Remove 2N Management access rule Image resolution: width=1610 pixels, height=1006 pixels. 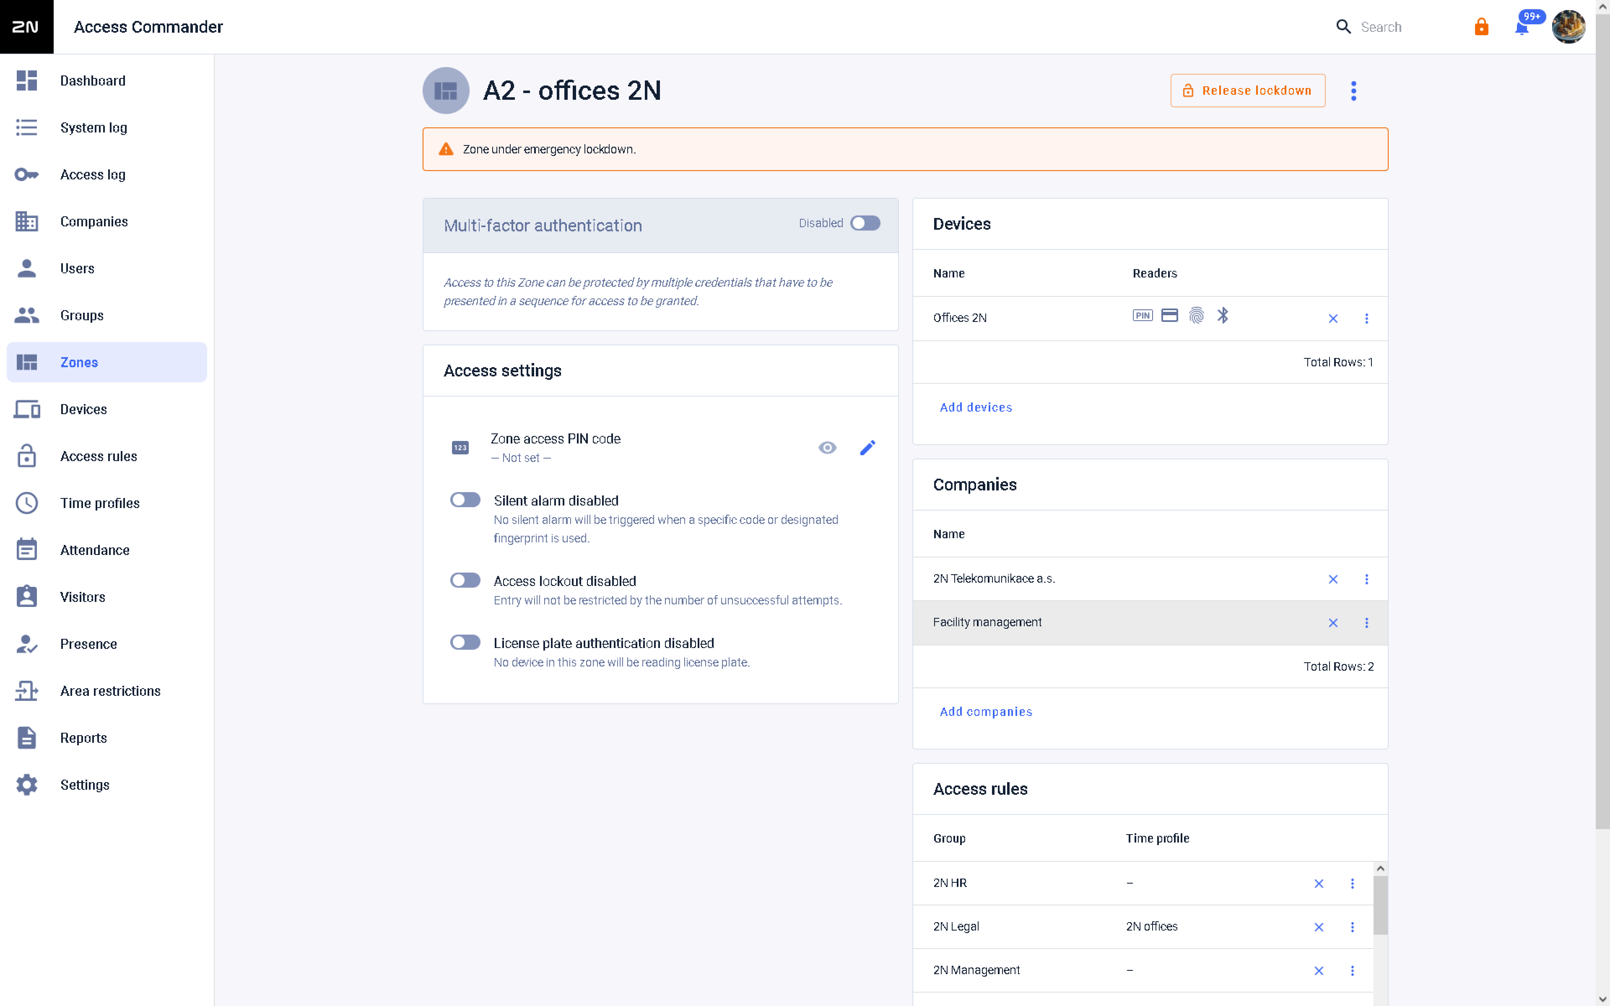(1319, 971)
